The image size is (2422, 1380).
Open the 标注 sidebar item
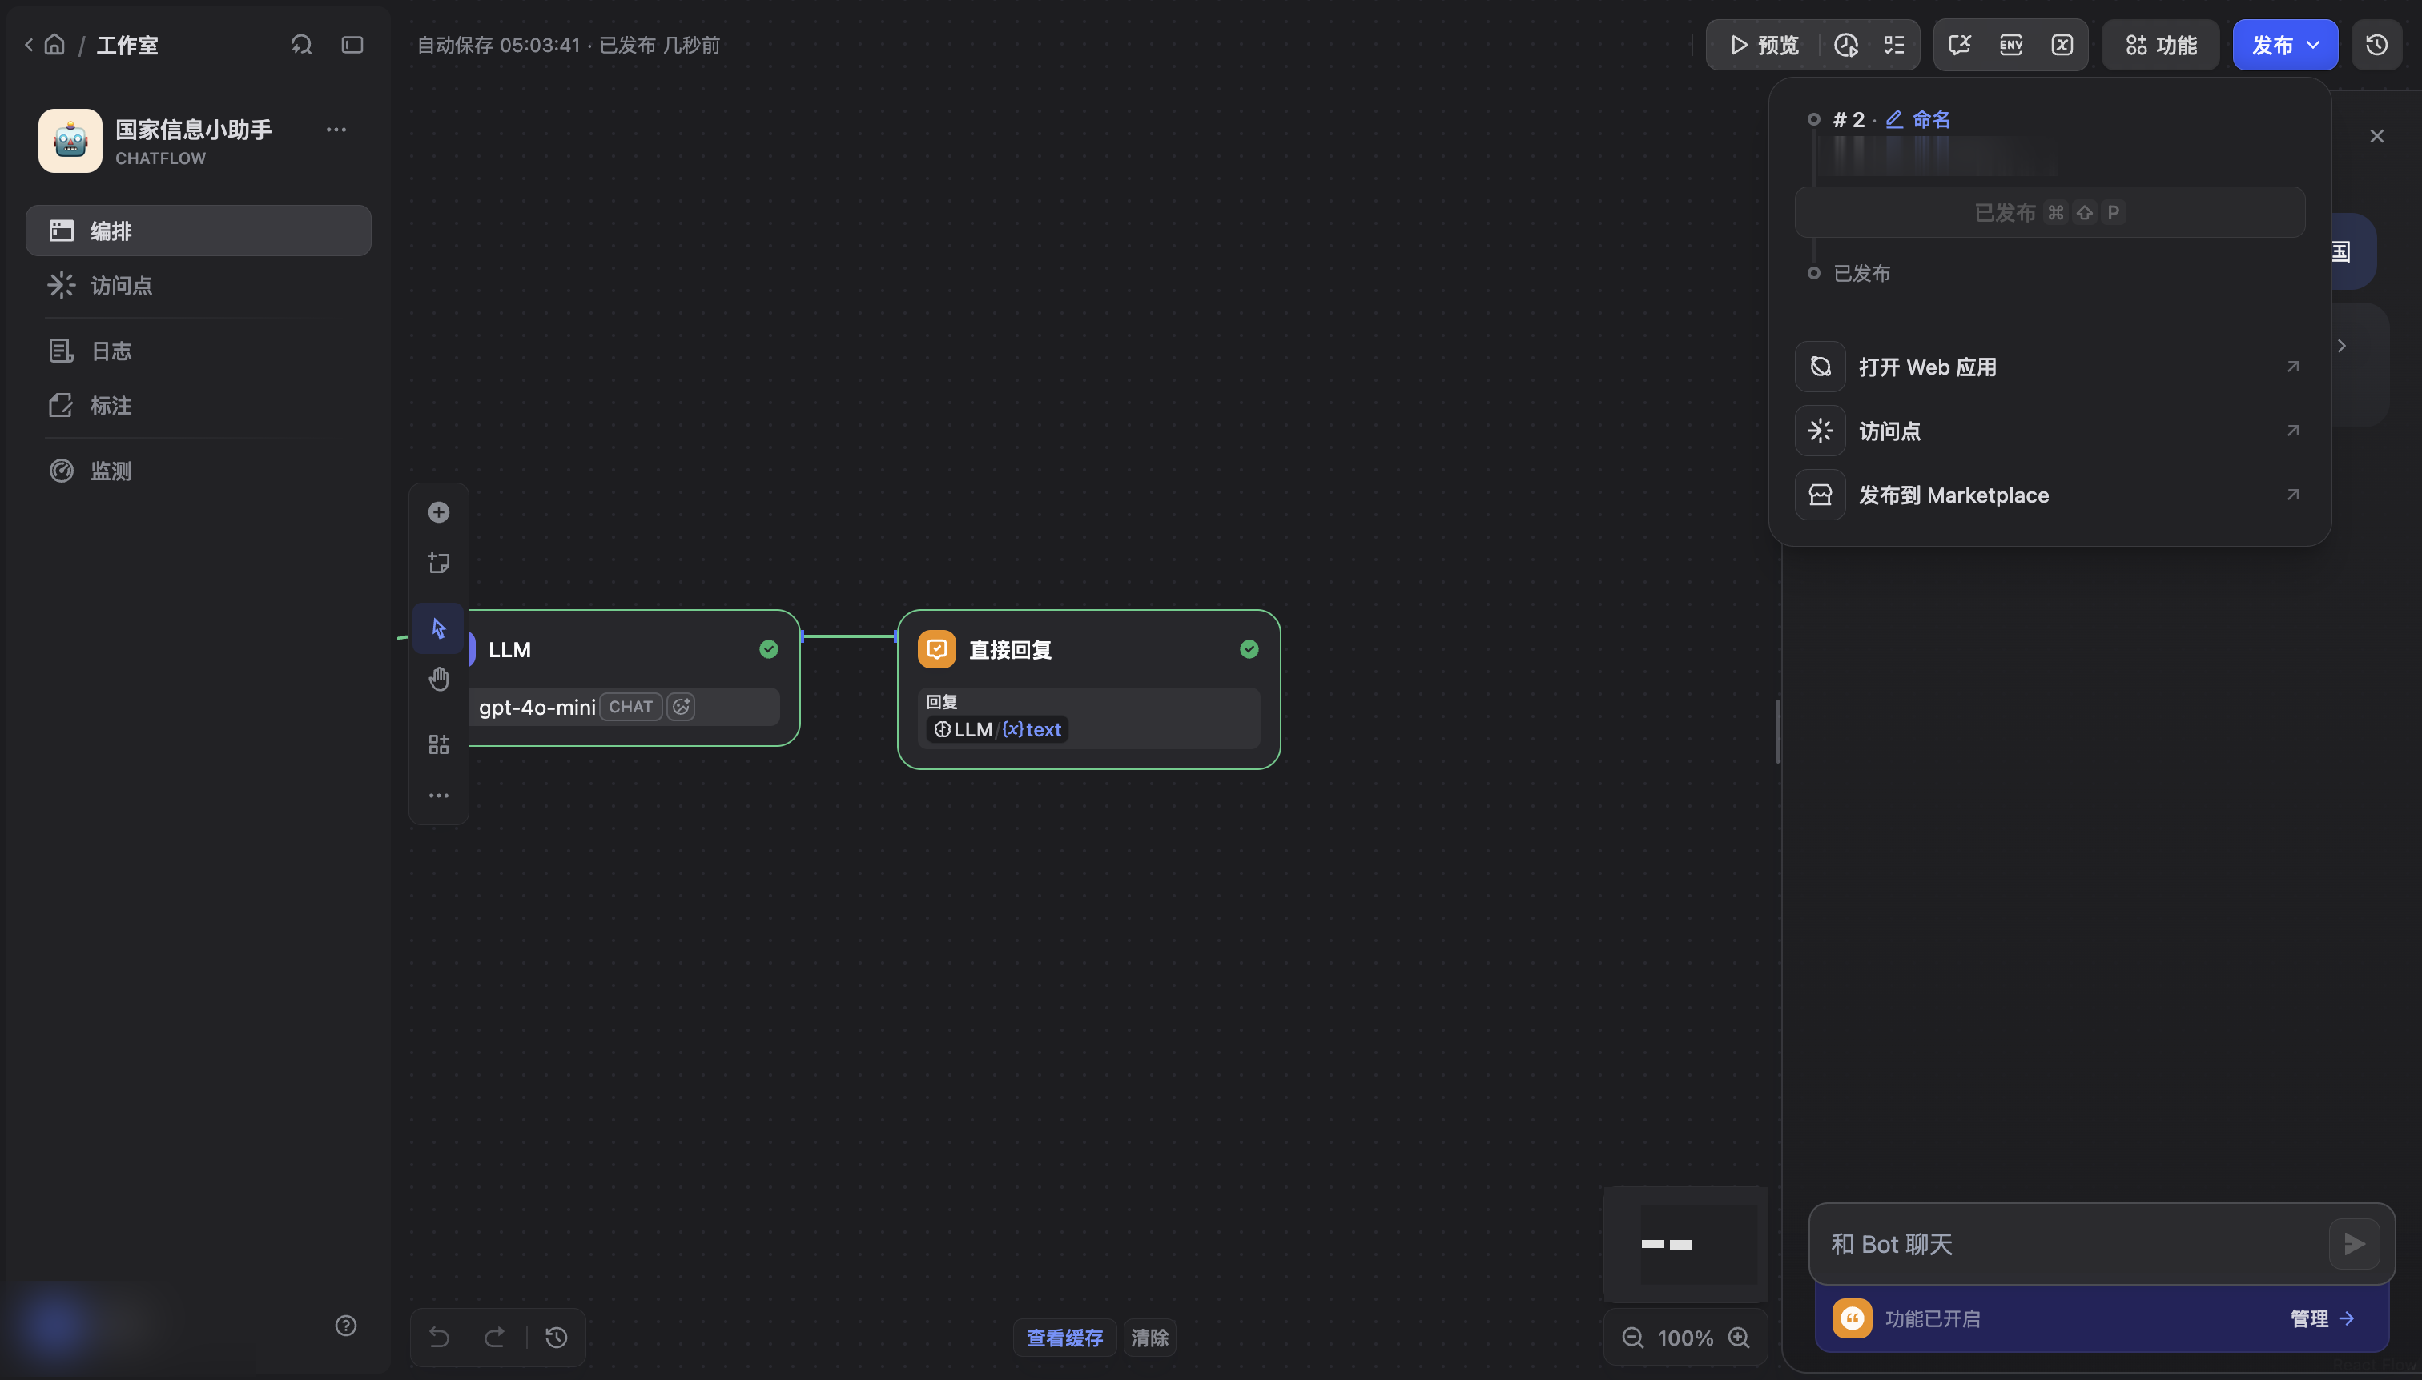(198, 406)
